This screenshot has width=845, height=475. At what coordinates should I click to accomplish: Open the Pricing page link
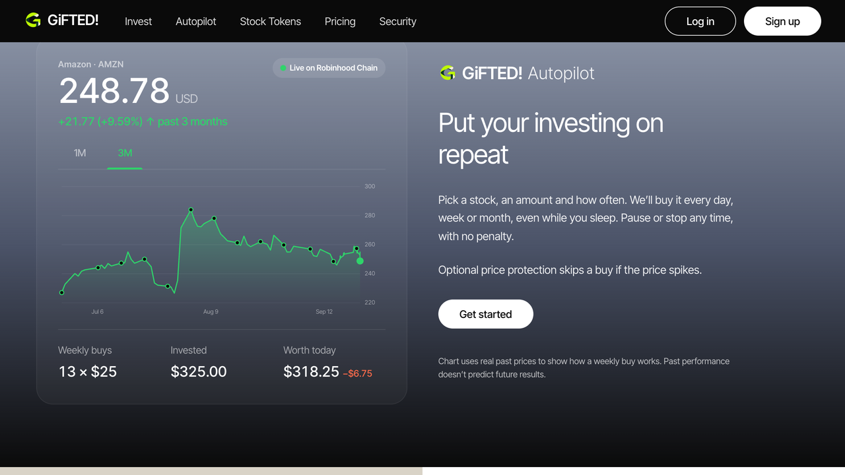point(340,21)
